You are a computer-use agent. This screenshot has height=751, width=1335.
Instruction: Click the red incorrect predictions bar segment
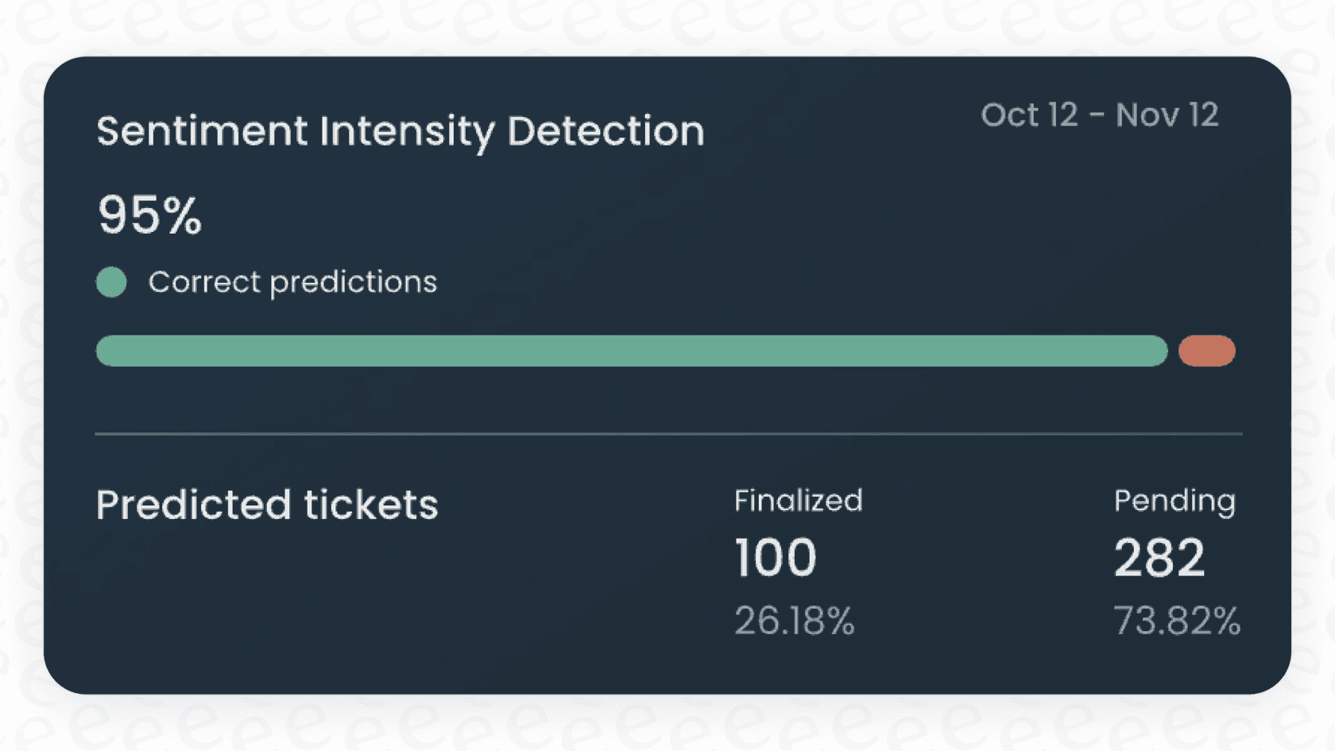click(x=1206, y=350)
